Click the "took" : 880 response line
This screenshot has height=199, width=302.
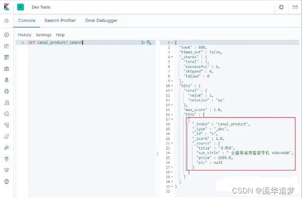(x=193, y=47)
